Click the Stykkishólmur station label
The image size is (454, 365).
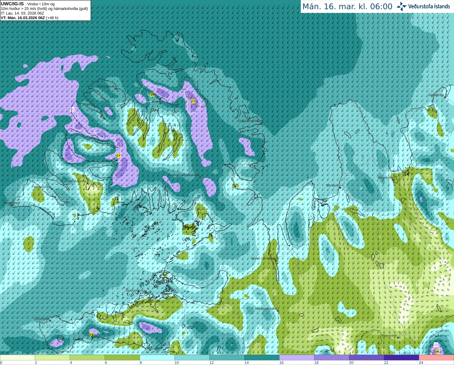pyautogui.click(x=135, y=291)
